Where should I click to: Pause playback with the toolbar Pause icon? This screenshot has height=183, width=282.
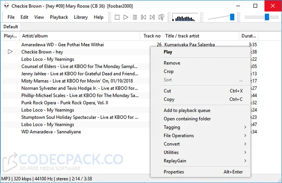[135, 17]
